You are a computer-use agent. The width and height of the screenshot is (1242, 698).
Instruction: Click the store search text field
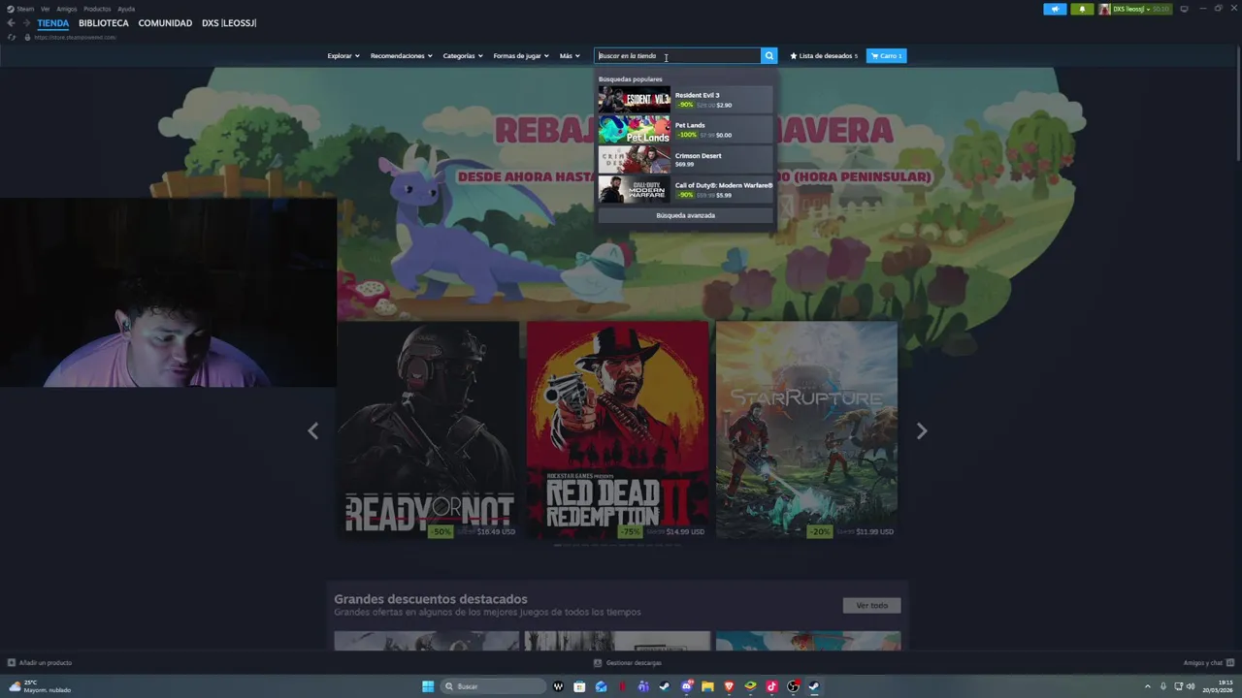(677, 56)
